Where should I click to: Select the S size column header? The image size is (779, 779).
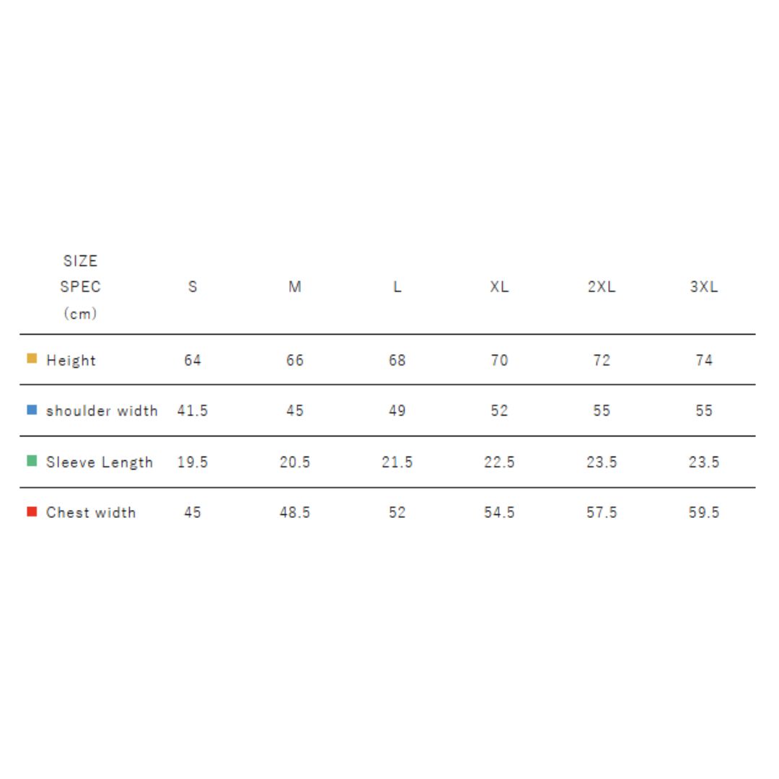tap(193, 287)
